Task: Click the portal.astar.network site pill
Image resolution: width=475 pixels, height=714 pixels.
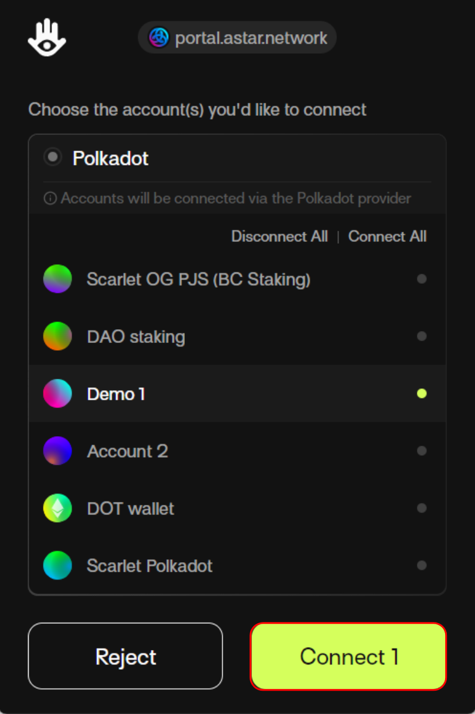Action: pos(237,38)
